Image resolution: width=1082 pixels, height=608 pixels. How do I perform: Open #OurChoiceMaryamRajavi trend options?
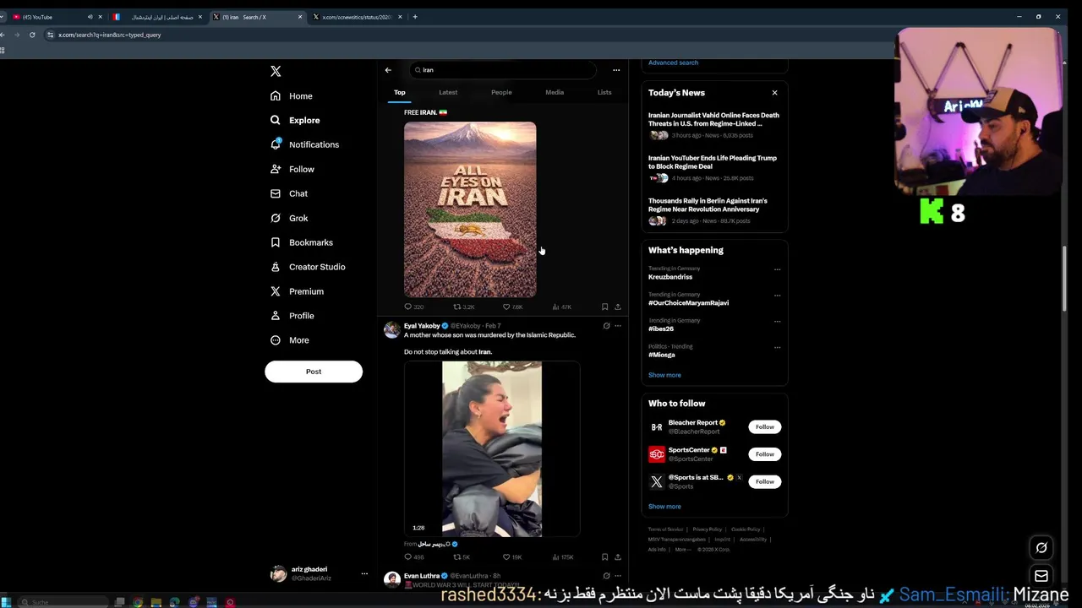[777, 296]
